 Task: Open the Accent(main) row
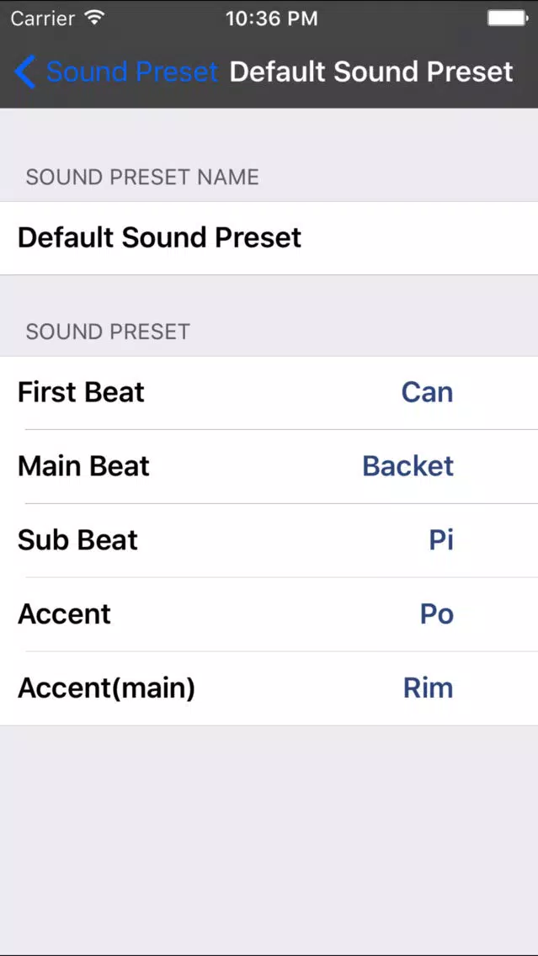(x=269, y=688)
